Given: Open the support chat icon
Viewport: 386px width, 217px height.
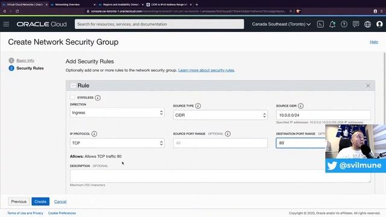Looking at the screenshot, I should (x=356, y=24).
